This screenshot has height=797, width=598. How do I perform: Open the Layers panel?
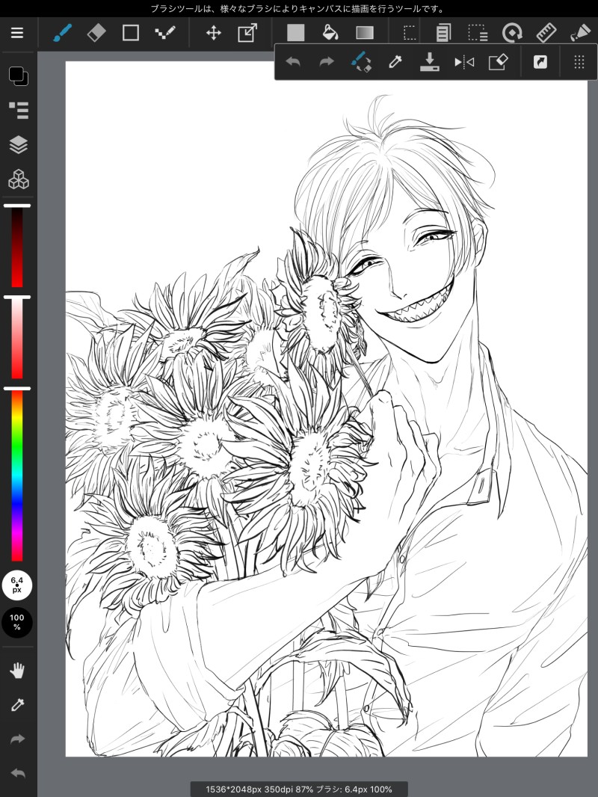tap(18, 145)
